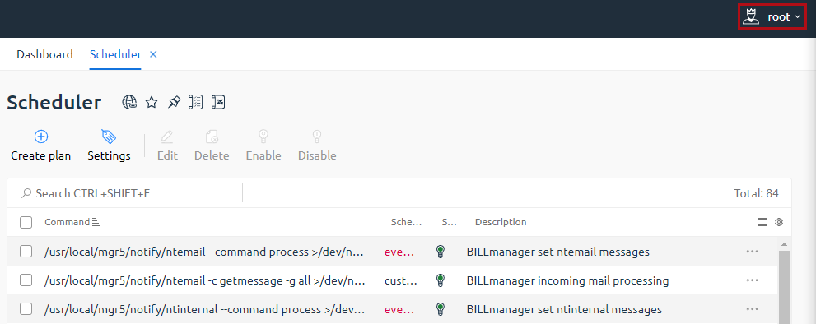Check the ntemail --command process row checkbox
Screen dimensions: 816x324
(26, 252)
